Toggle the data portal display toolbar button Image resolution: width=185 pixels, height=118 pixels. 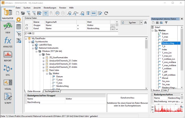(x=46, y=13)
